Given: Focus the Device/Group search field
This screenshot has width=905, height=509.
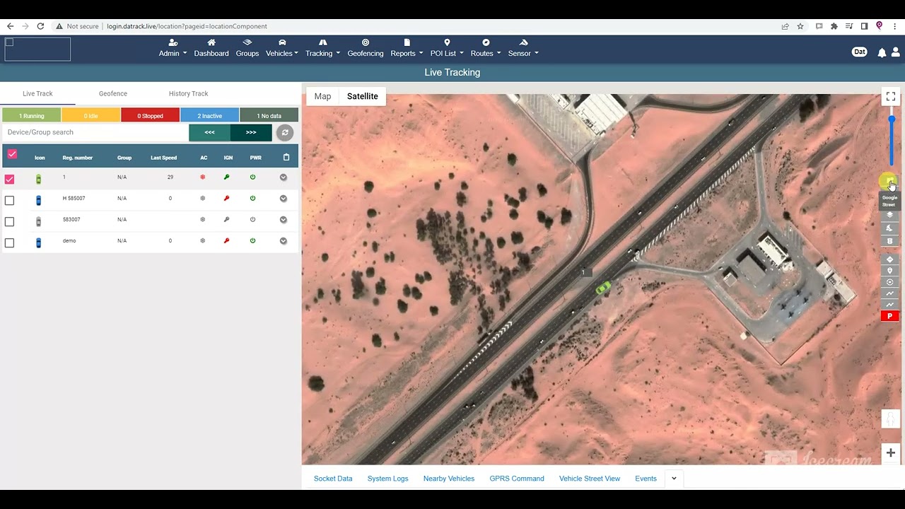Looking at the screenshot, I should pyautogui.click(x=96, y=132).
